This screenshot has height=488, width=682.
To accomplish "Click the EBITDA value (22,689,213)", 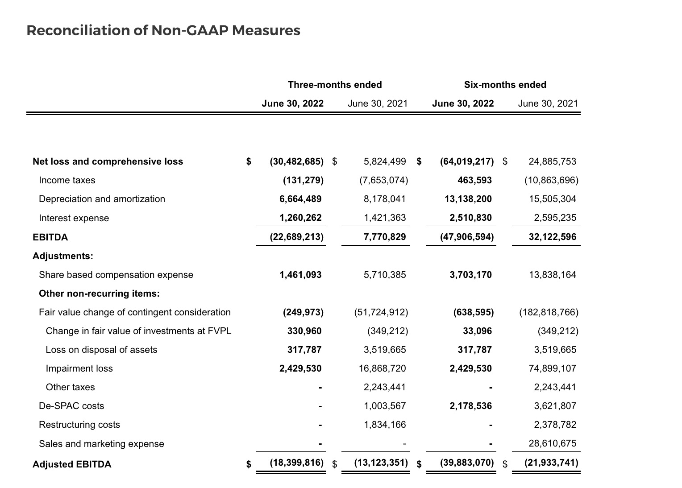I will 297,237.
